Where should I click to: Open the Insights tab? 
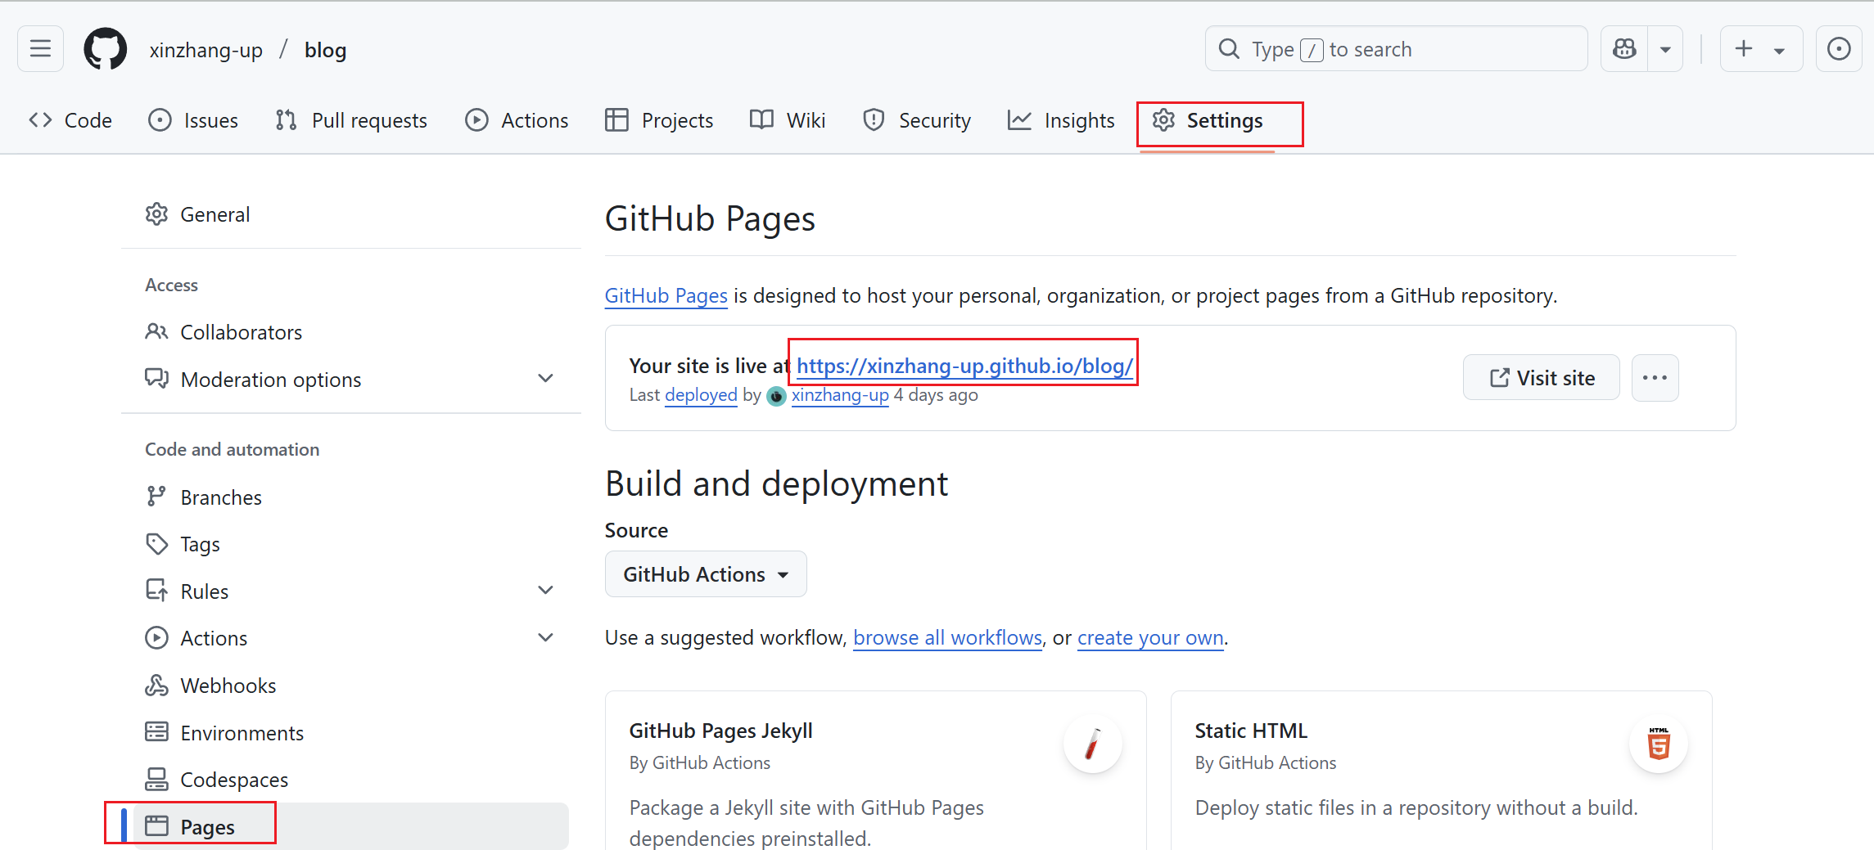coord(1061,120)
